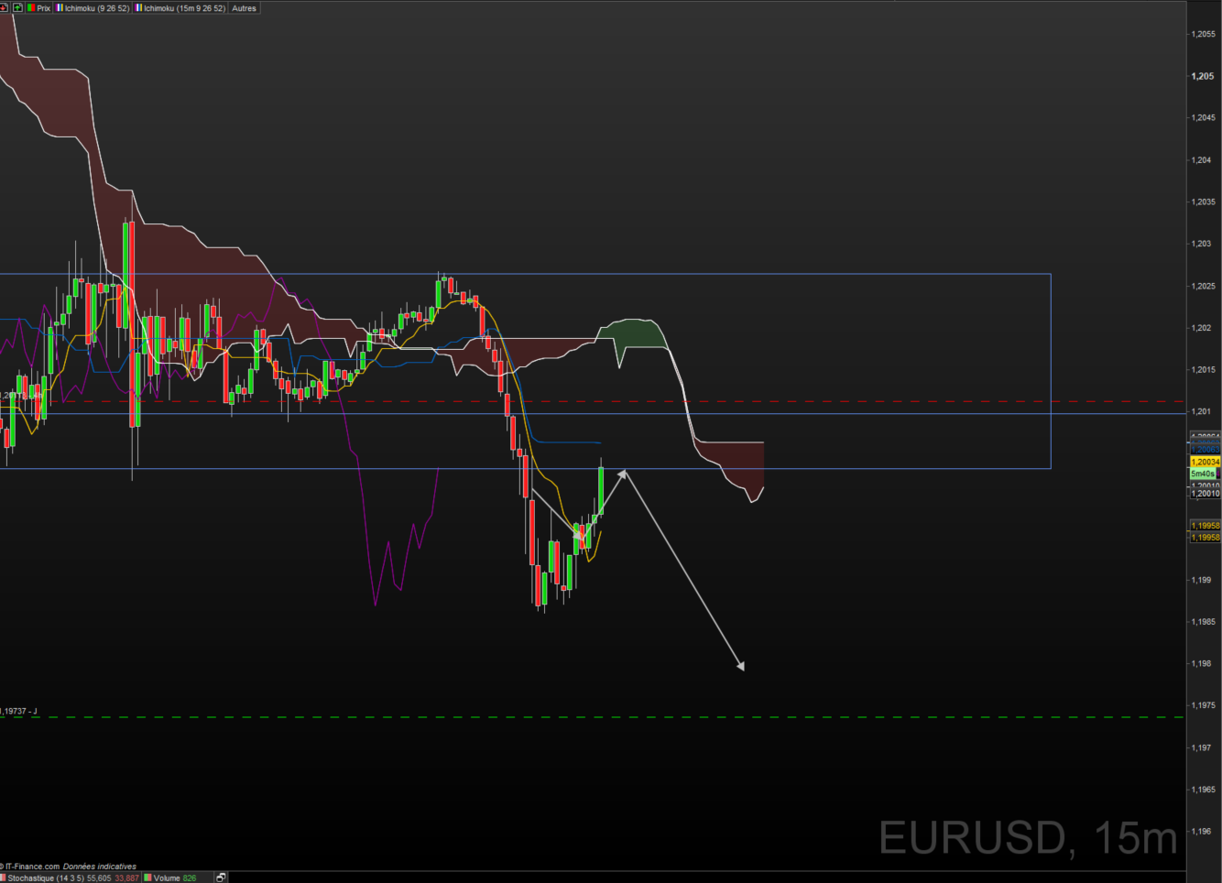Open the Ichimoku (9 26 52) indicator settings
The height and width of the screenshot is (883, 1222).
click(93, 8)
